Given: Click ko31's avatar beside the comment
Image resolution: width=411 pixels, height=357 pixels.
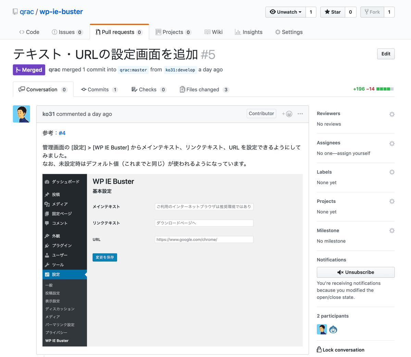Looking at the screenshot, I should pos(22,114).
